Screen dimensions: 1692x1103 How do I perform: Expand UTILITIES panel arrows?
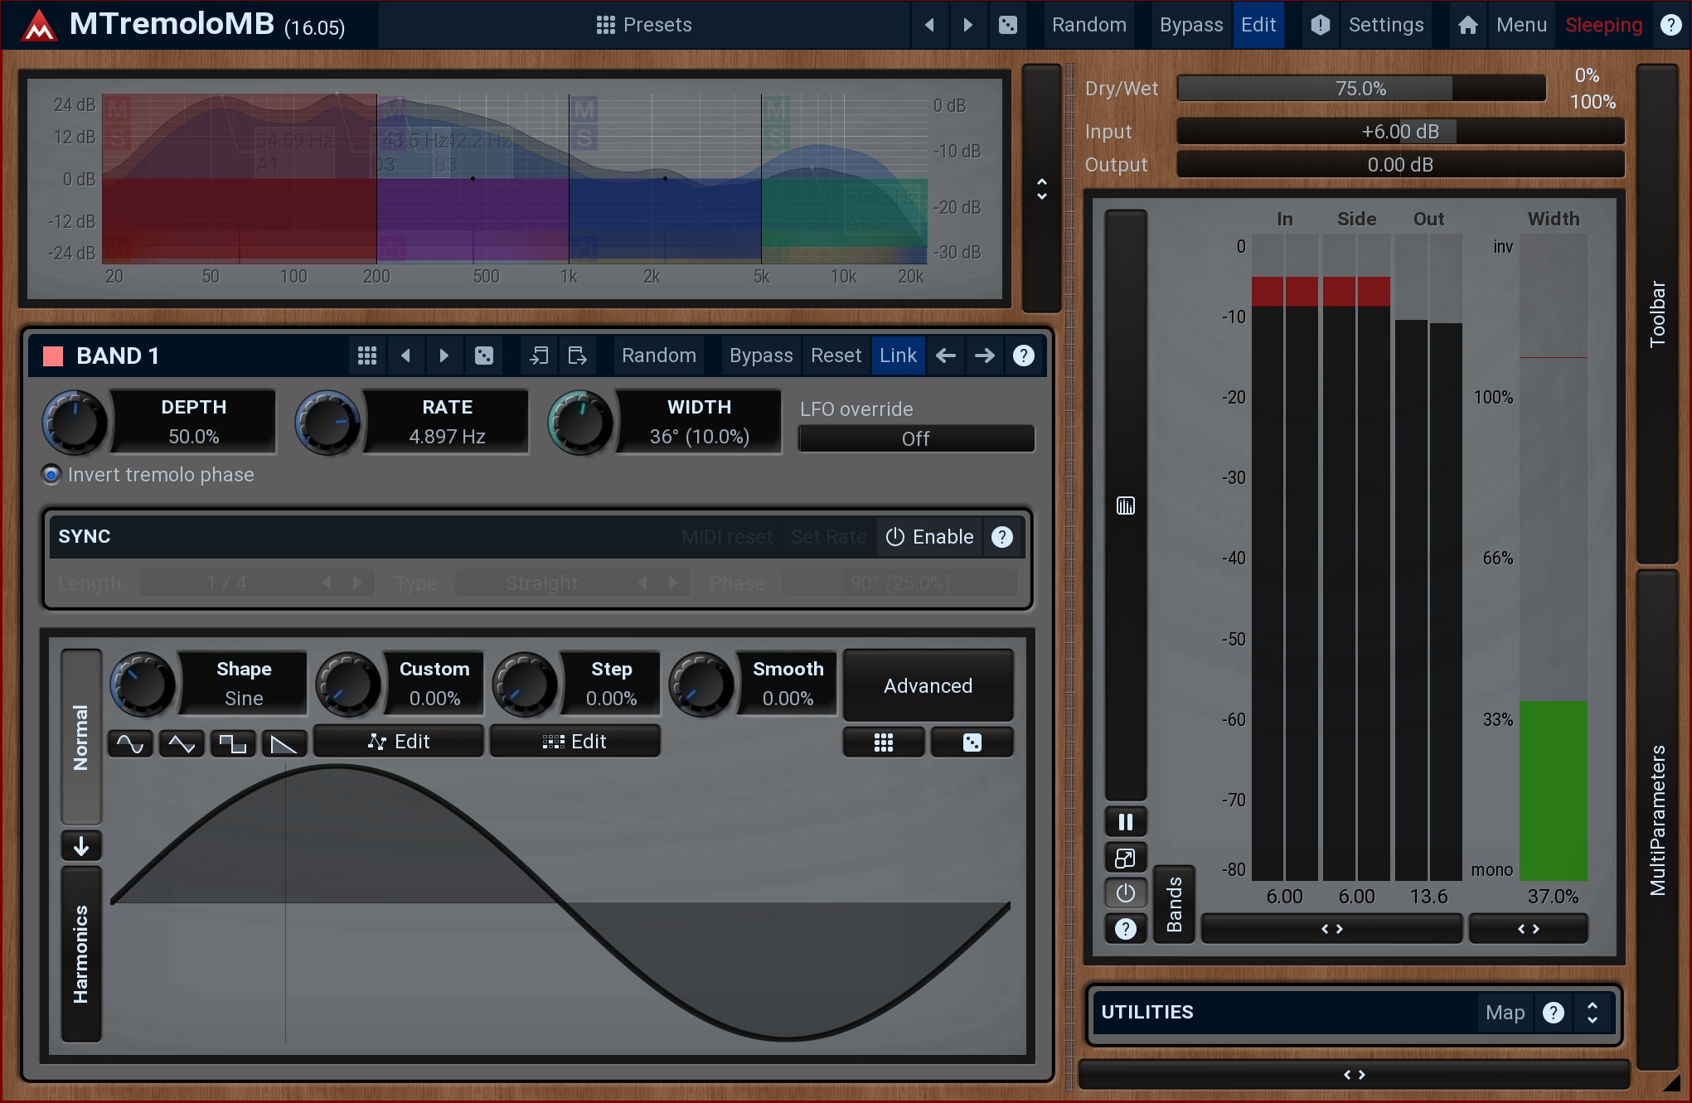tap(1592, 1013)
